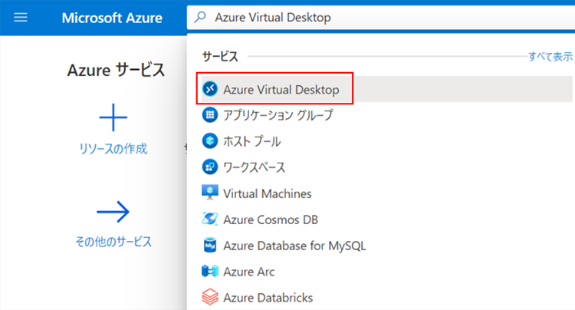575x310 pixels.
Task: Click the search magnifier icon
Action: (201, 17)
